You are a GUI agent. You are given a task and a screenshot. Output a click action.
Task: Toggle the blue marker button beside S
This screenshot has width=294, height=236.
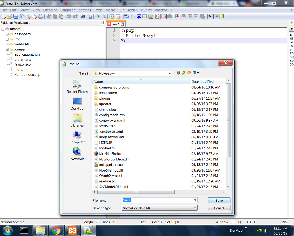216,16
